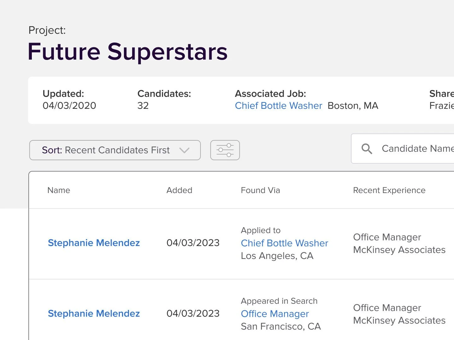Click the San Francisco, CA location text
This screenshot has width=454, height=340.
coord(281,326)
